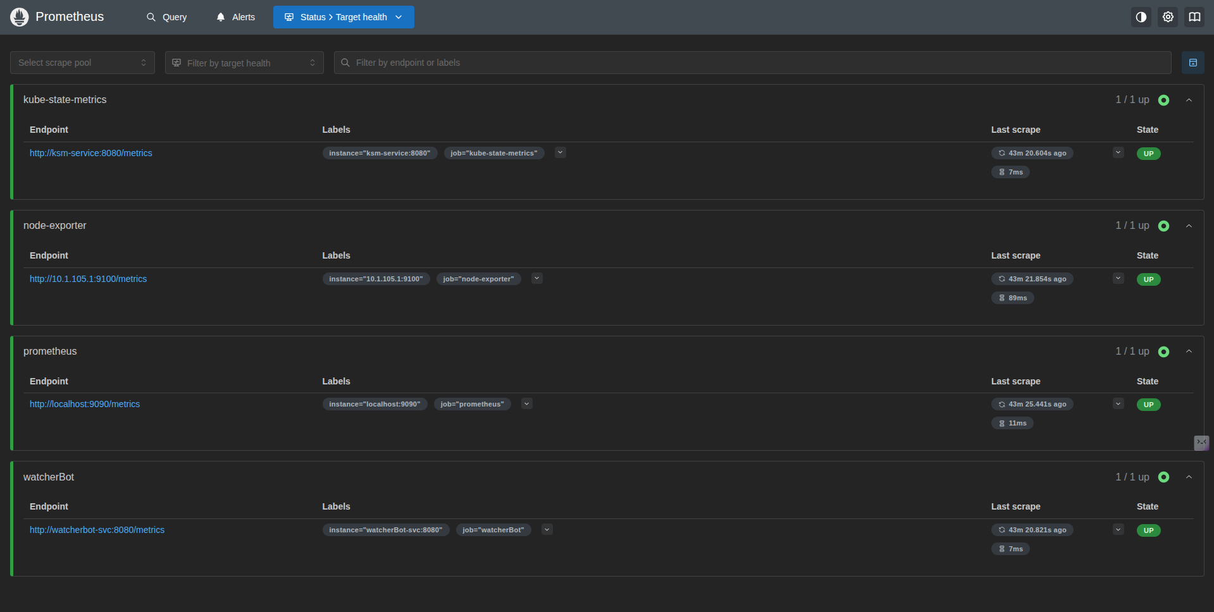Expand scrape details for the ksm-service row
Screen dimensions: 1214x612
click(1118, 152)
